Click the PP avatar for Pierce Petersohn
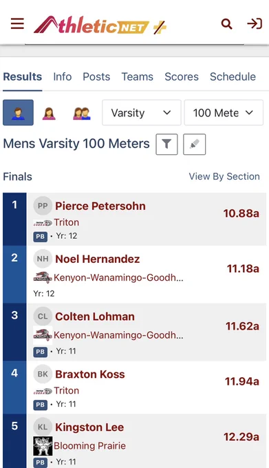Image resolution: width=269 pixels, height=468 pixels. click(43, 206)
